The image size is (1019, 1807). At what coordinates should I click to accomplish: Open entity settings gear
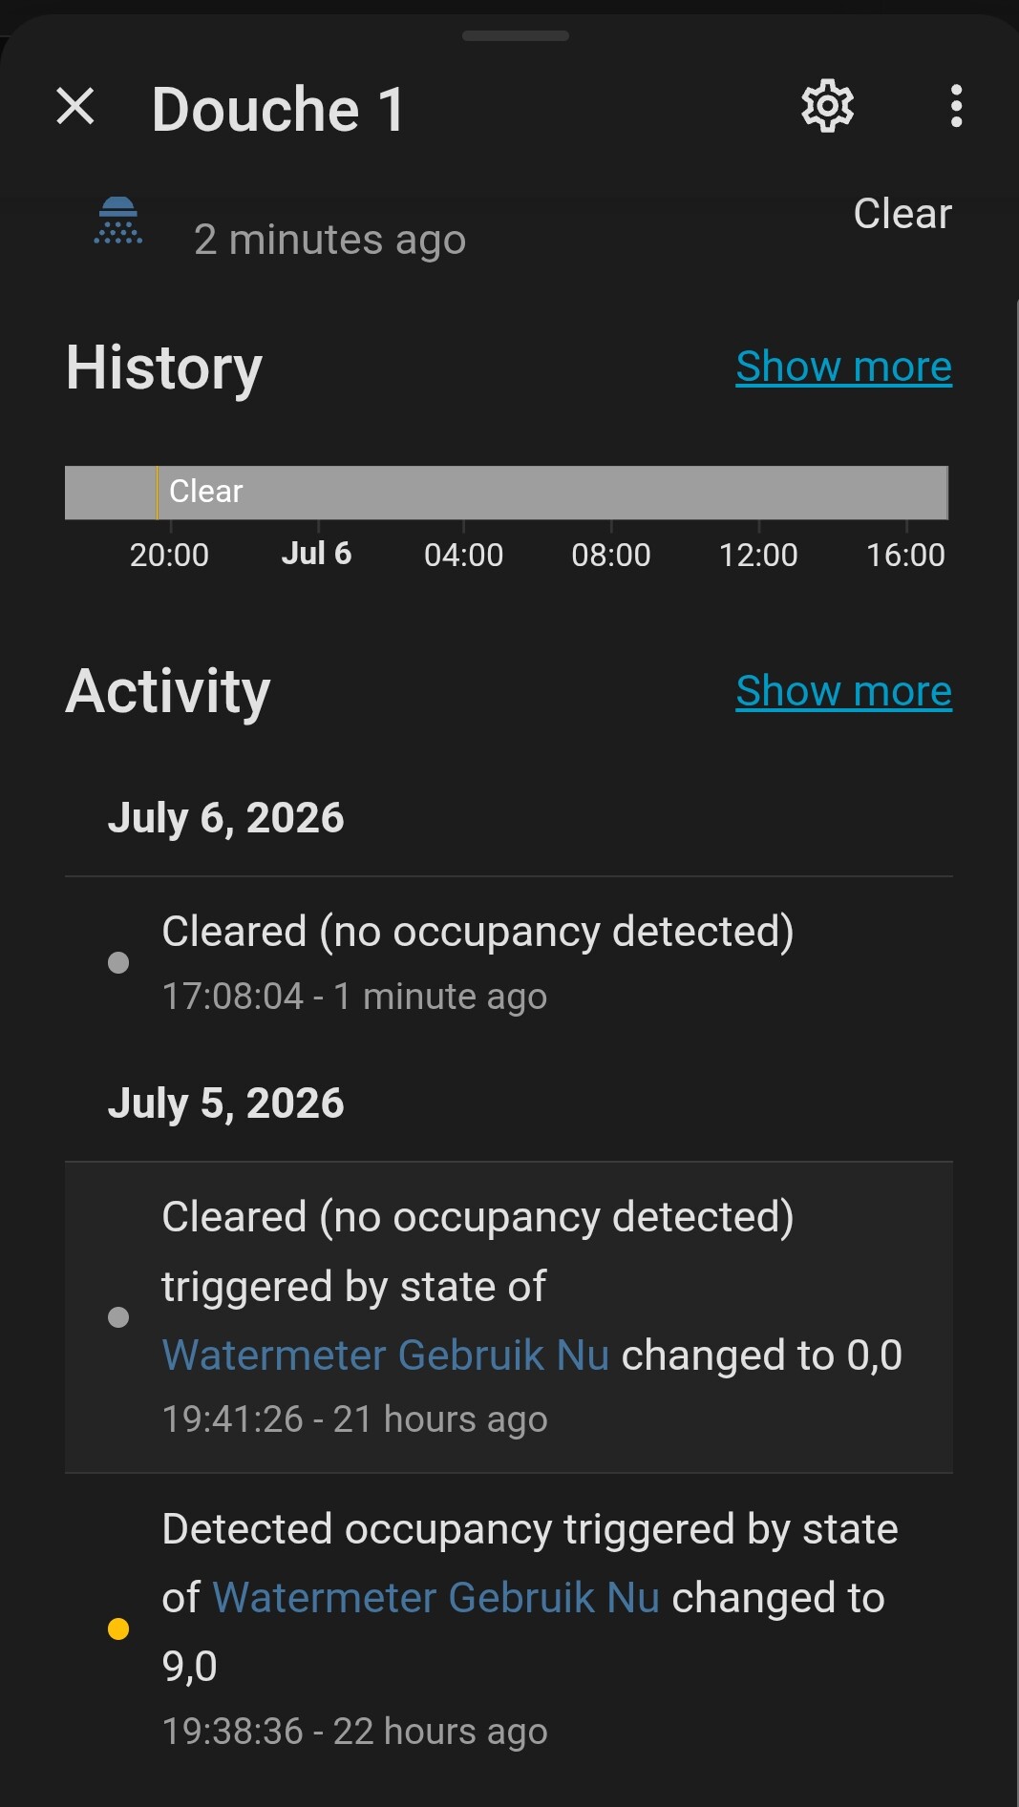click(x=827, y=106)
